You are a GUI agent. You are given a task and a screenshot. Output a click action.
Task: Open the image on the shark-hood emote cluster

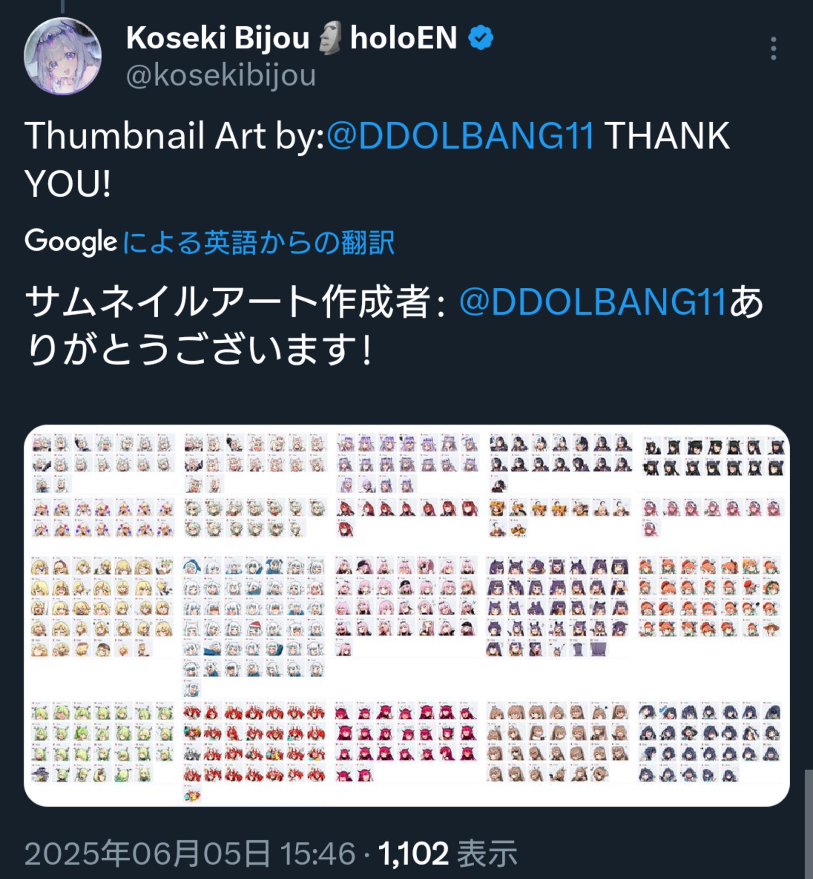[254, 626]
